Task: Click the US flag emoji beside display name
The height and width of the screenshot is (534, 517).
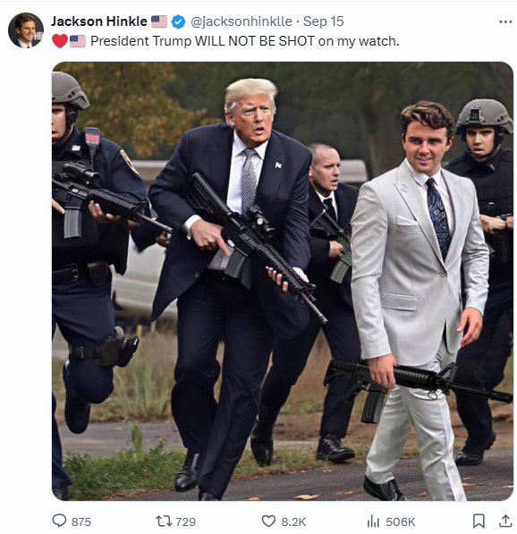Action: 159,21
